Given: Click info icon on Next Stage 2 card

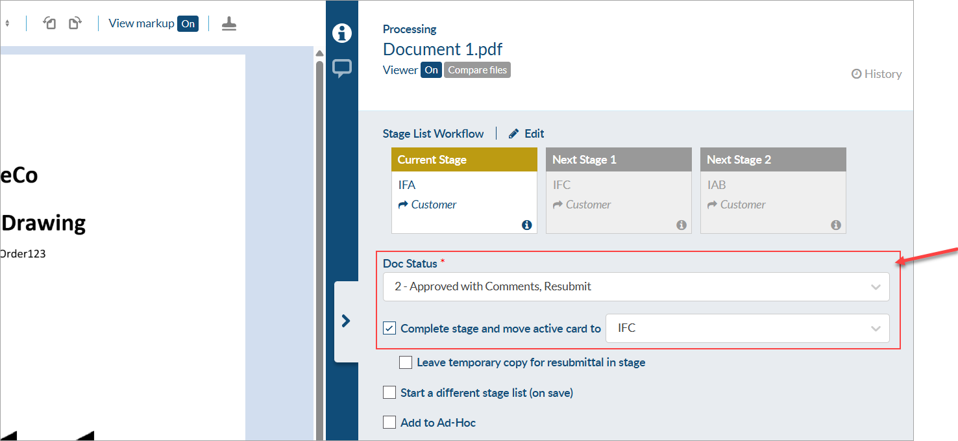Looking at the screenshot, I should [x=835, y=225].
